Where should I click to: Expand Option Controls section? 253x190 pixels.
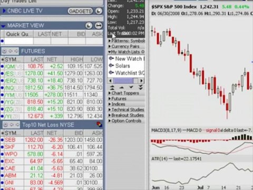[x=126, y=121]
